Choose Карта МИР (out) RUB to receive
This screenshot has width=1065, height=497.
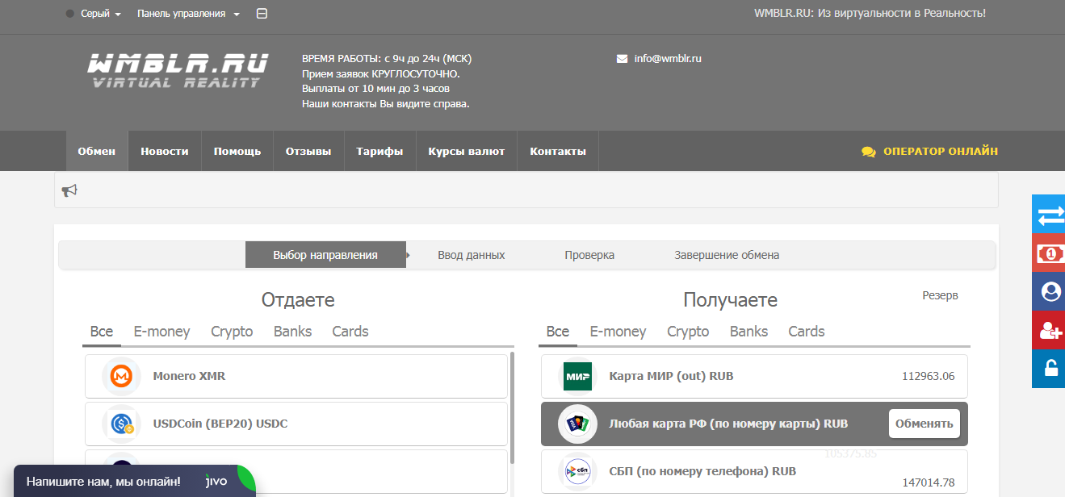pyautogui.click(x=754, y=376)
